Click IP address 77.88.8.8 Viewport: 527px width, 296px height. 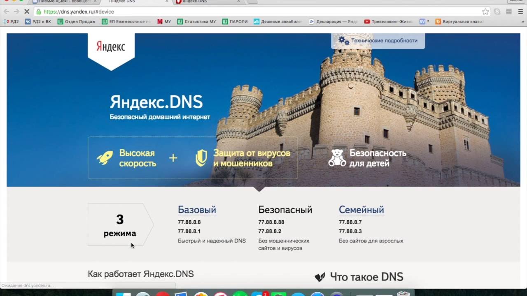click(189, 222)
